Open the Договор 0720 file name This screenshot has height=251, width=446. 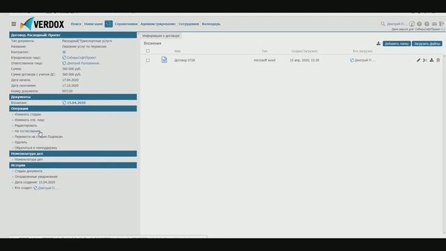click(185, 61)
